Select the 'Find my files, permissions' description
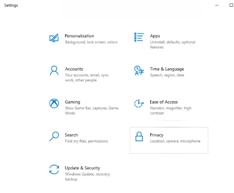The width and height of the screenshot is (234, 193). [x=86, y=141]
